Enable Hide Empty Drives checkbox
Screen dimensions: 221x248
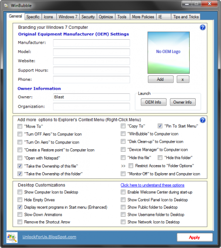click(x=20, y=200)
